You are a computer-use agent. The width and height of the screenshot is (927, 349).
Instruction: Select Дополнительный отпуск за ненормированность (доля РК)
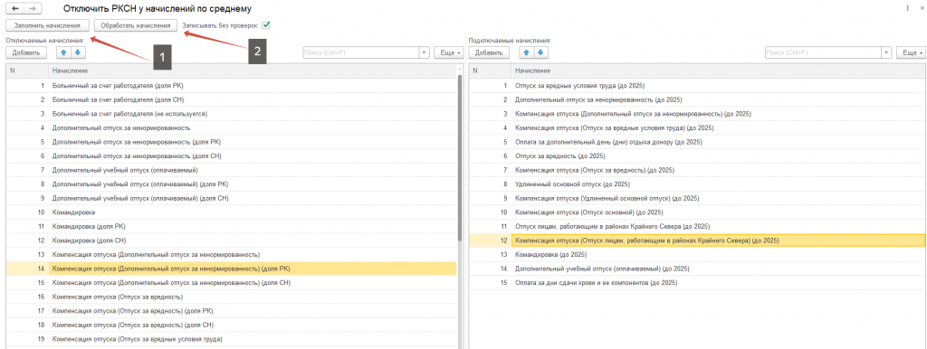coord(232,142)
